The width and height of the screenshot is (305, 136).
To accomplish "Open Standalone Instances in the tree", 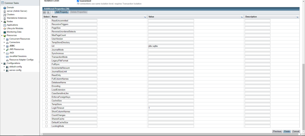I will coord(17,18).
